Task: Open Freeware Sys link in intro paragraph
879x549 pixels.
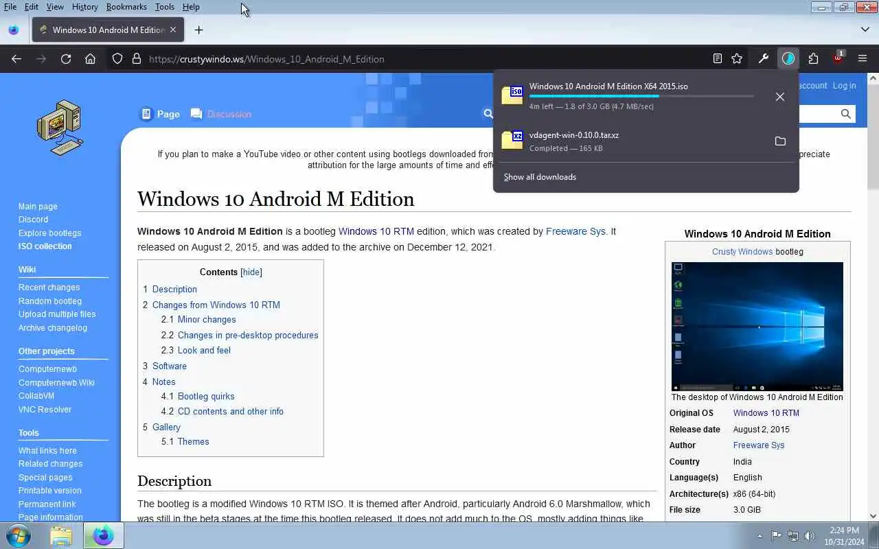Action: 575,231
